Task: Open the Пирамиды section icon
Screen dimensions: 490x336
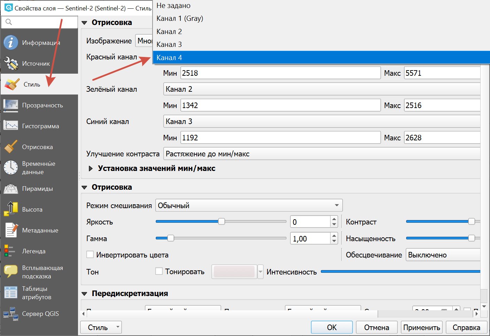Action: [10, 188]
